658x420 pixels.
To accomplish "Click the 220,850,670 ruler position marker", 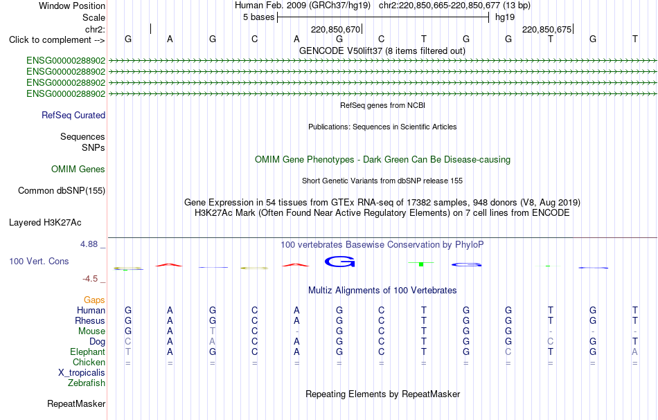I will coord(336,29).
